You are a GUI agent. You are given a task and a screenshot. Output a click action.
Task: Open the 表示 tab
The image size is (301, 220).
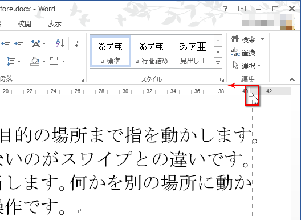tap(55, 23)
